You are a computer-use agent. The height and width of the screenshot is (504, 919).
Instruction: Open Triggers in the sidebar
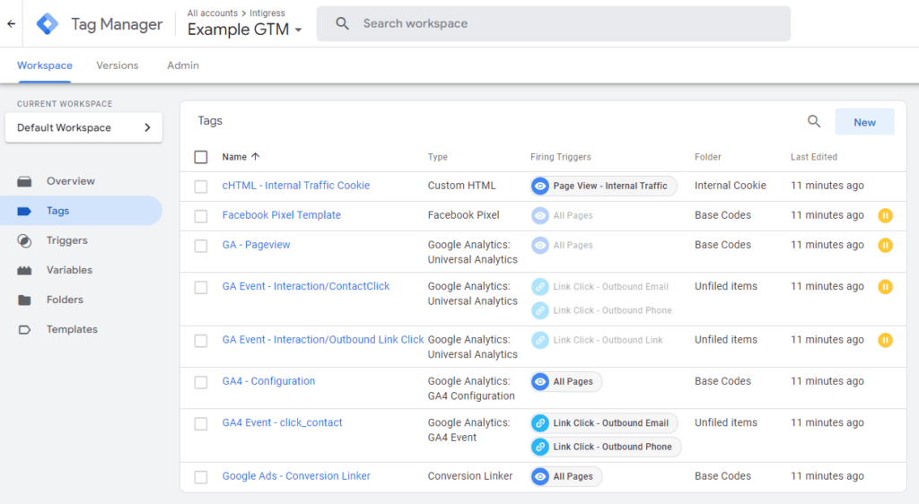(66, 240)
